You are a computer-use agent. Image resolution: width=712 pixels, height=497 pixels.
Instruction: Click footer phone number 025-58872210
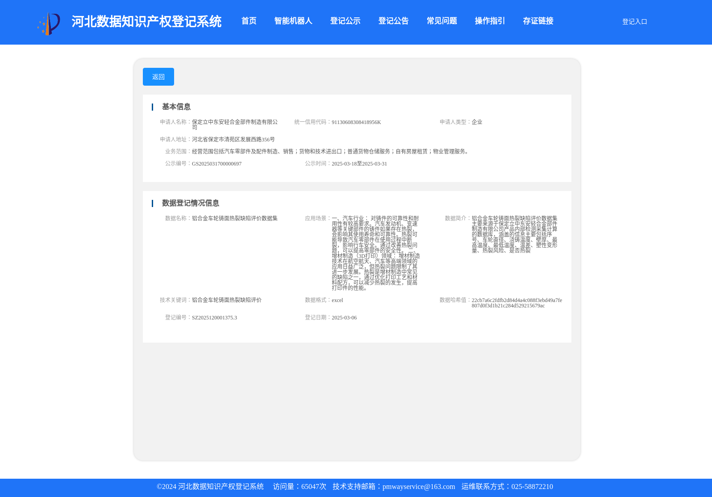click(532, 487)
